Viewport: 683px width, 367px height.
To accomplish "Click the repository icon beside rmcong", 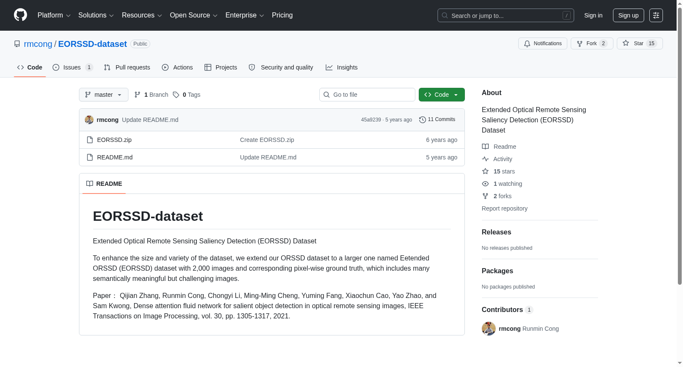I will pos(17,44).
